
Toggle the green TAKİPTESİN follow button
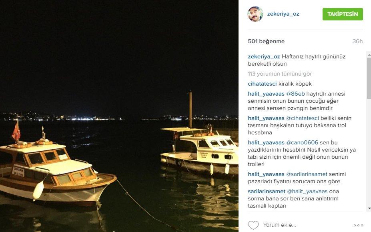pyautogui.click(x=343, y=14)
